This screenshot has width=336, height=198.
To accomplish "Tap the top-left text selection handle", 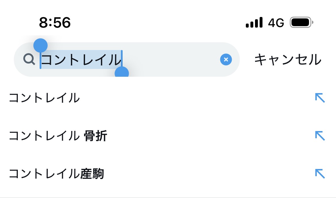I will click(x=40, y=45).
